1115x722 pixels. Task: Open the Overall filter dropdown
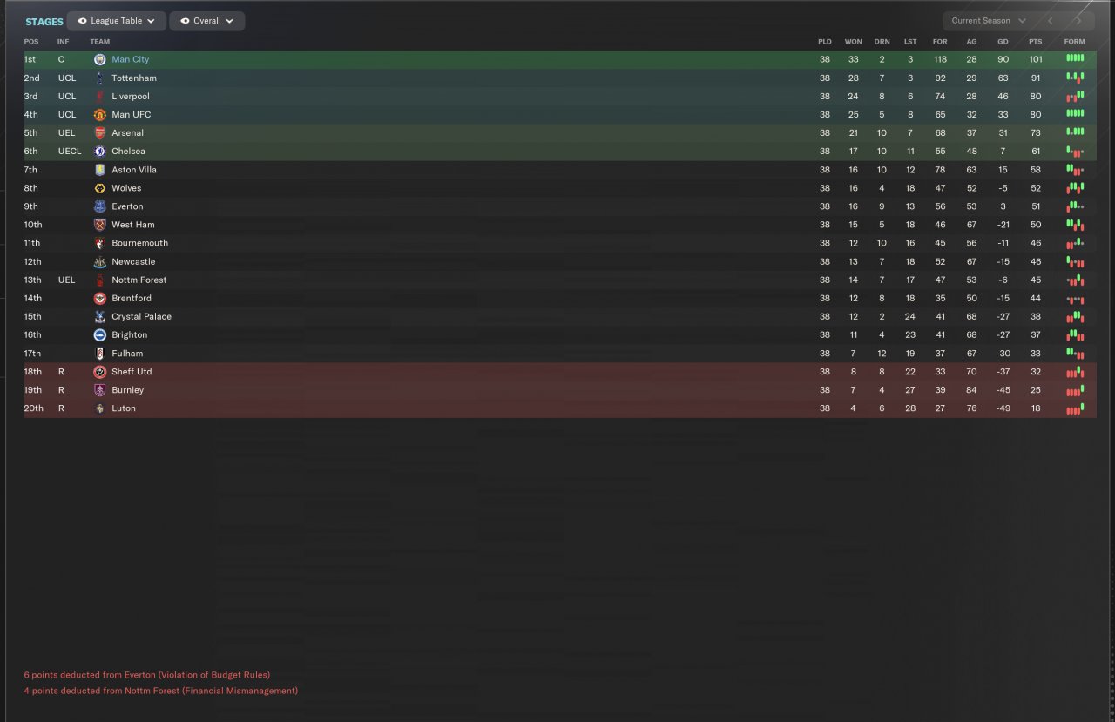point(207,21)
